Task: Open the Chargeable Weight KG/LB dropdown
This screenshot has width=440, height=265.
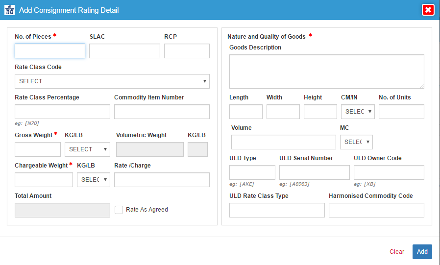Action: 94,180
